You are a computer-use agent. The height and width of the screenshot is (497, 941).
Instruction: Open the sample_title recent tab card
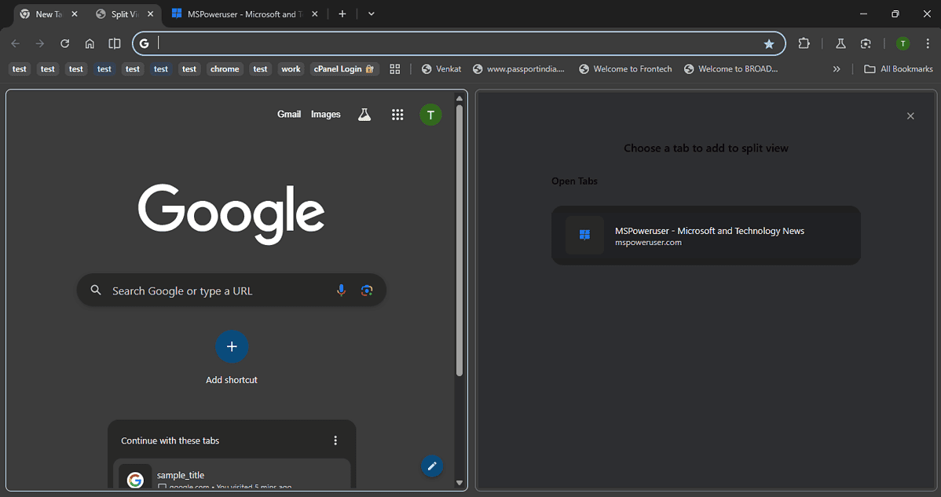[232, 475]
